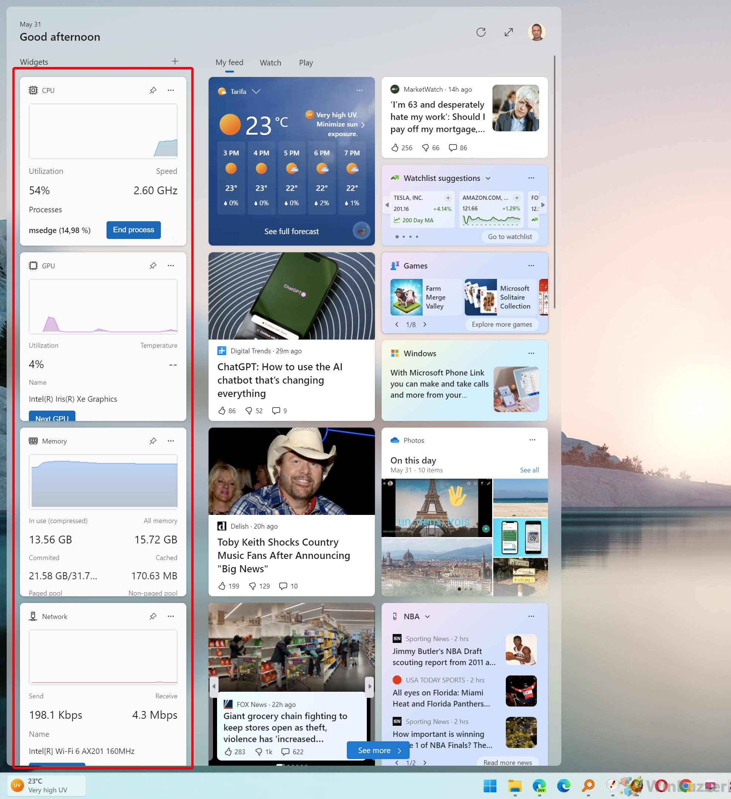Go to previous games page
Viewport: 731px width, 799px height.
pyautogui.click(x=397, y=324)
